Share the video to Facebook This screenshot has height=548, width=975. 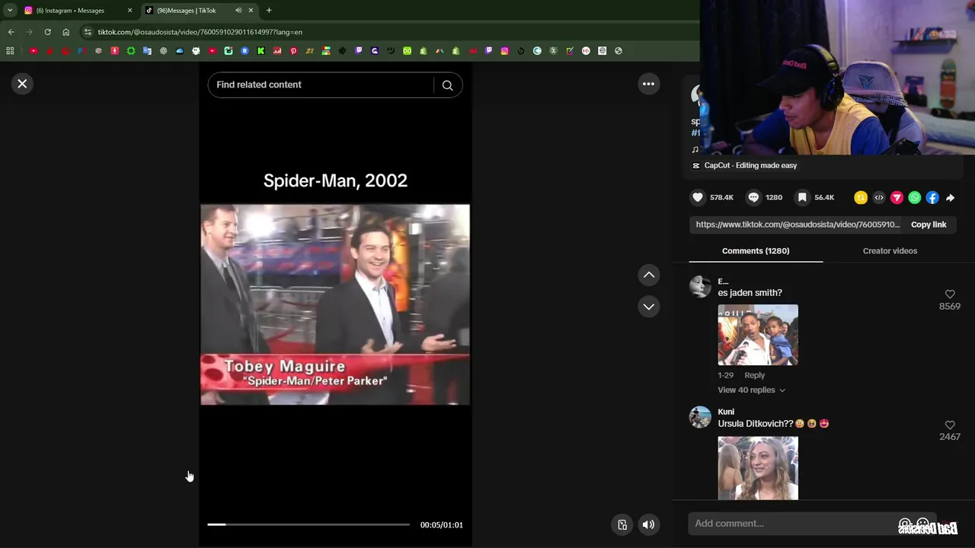[932, 197]
